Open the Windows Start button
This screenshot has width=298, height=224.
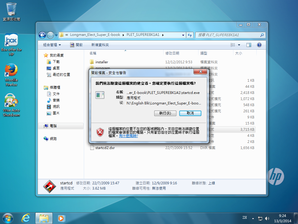click(8, 218)
